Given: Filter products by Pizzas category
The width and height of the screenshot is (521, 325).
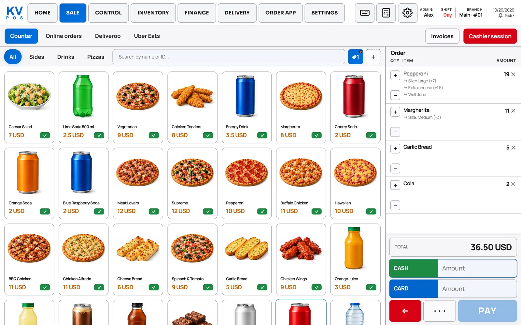Looking at the screenshot, I should [x=96, y=57].
